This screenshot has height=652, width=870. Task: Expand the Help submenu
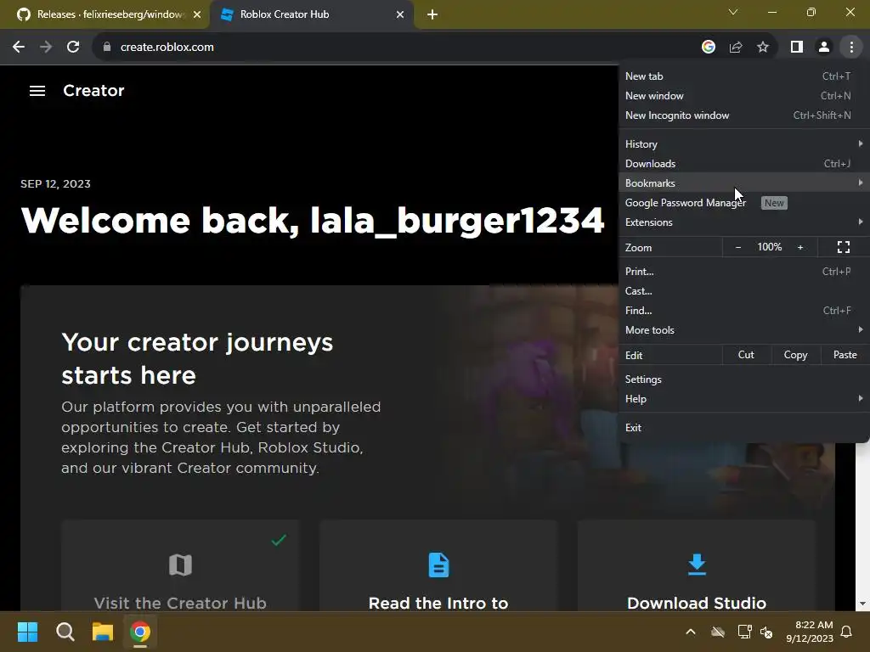[743, 399]
